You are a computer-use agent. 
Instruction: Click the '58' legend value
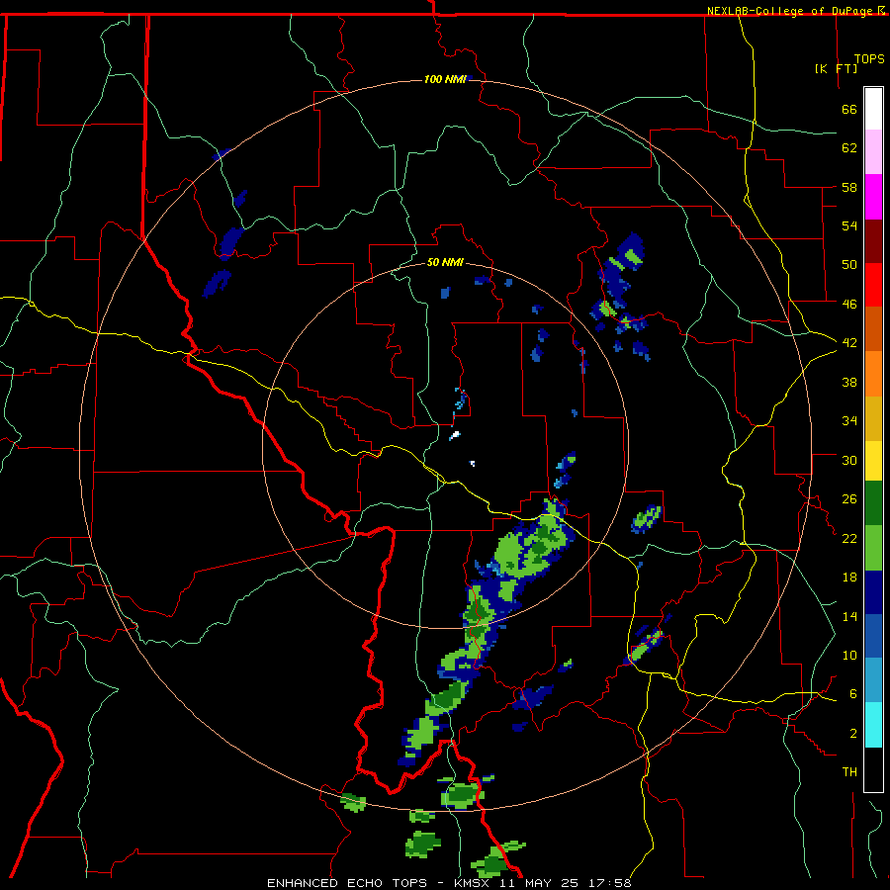849,187
